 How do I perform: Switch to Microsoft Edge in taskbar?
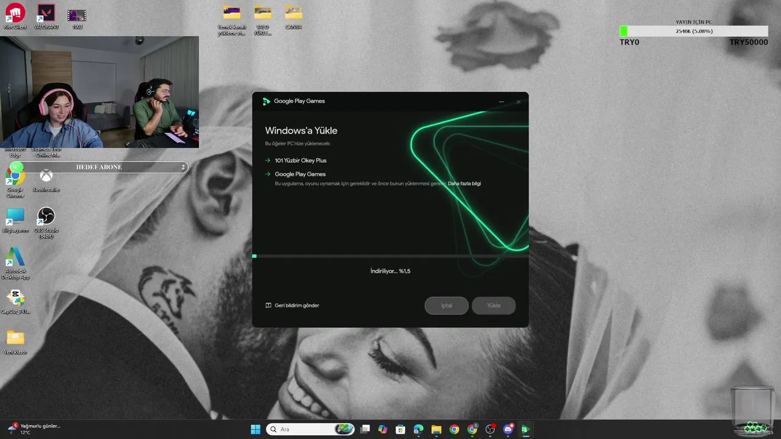[x=418, y=429]
